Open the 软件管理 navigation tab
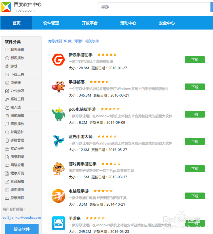Viewport: 213px width, 234px height. (x=51, y=23)
